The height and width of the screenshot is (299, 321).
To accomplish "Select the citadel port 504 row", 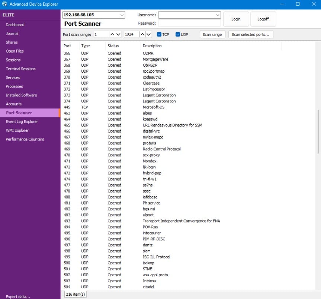I will click(171, 287).
